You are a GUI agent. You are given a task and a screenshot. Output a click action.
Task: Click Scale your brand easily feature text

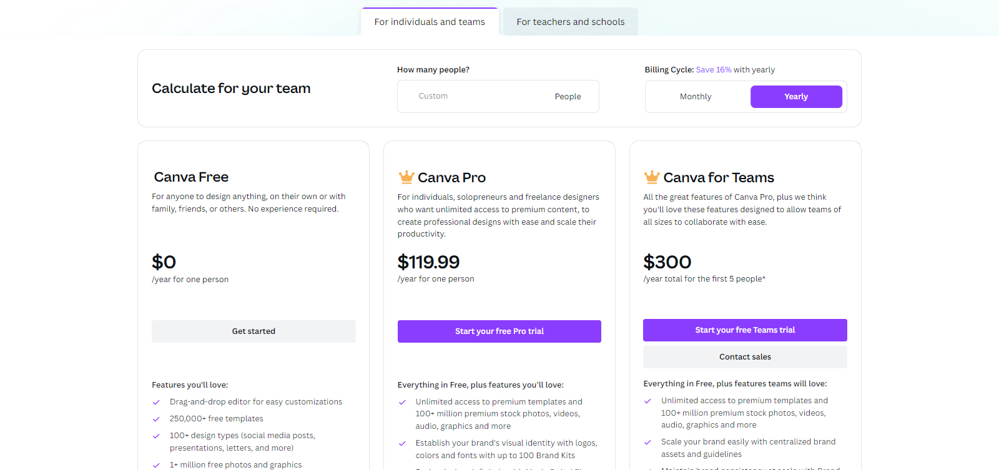pos(749,448)
